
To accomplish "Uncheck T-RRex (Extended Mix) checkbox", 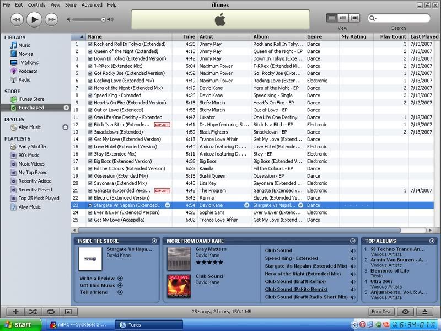I will pyautogui.click(x=90, y=66).
